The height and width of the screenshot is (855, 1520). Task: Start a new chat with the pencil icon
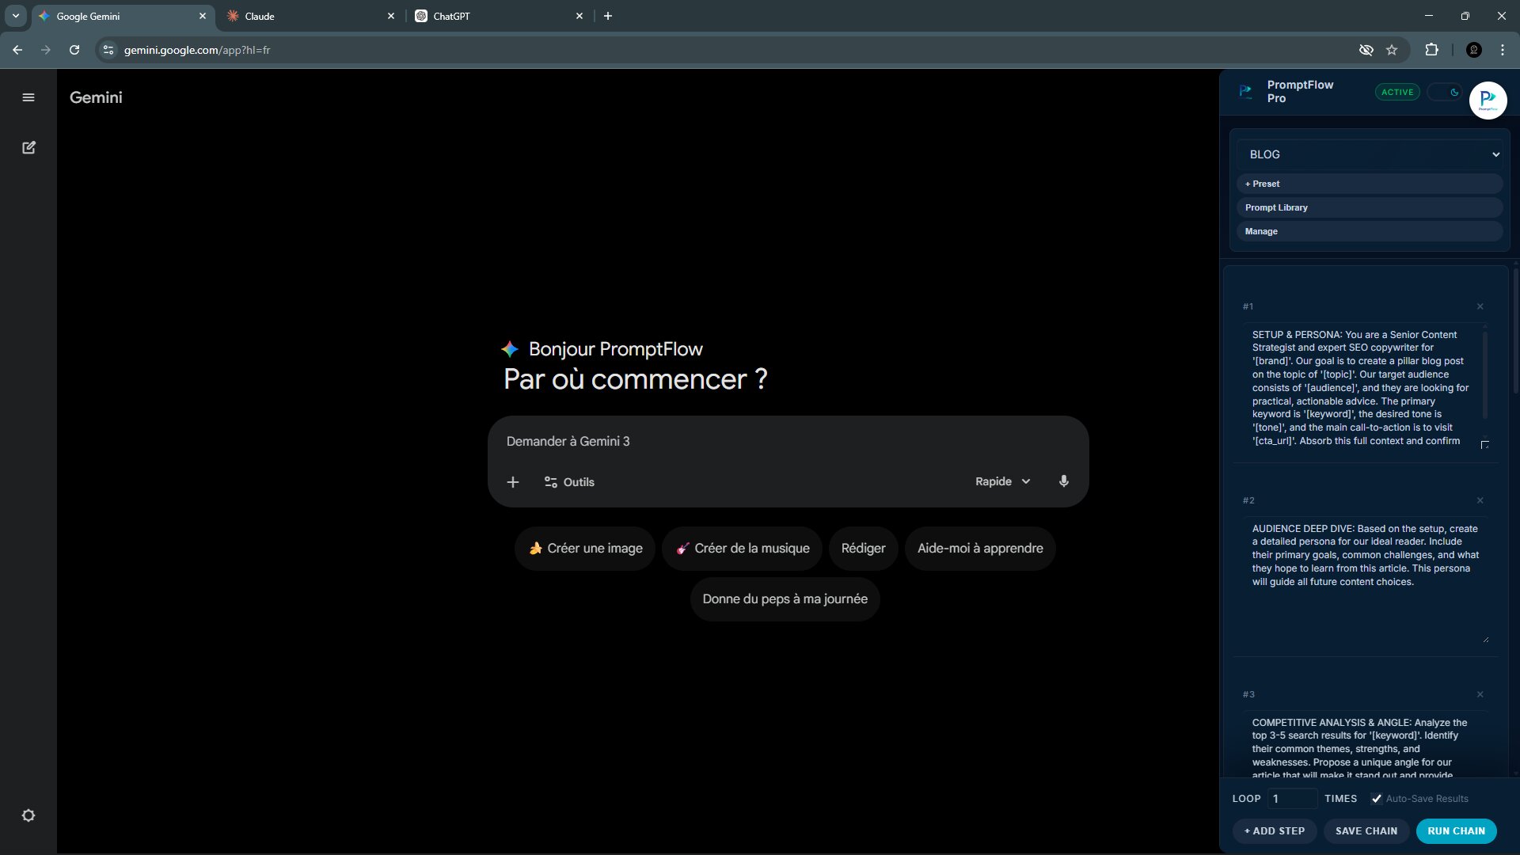28,147
